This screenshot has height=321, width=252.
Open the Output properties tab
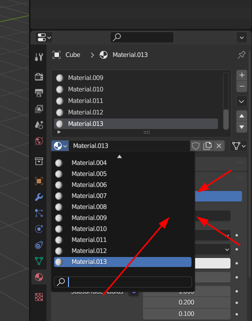click(39, 92)
